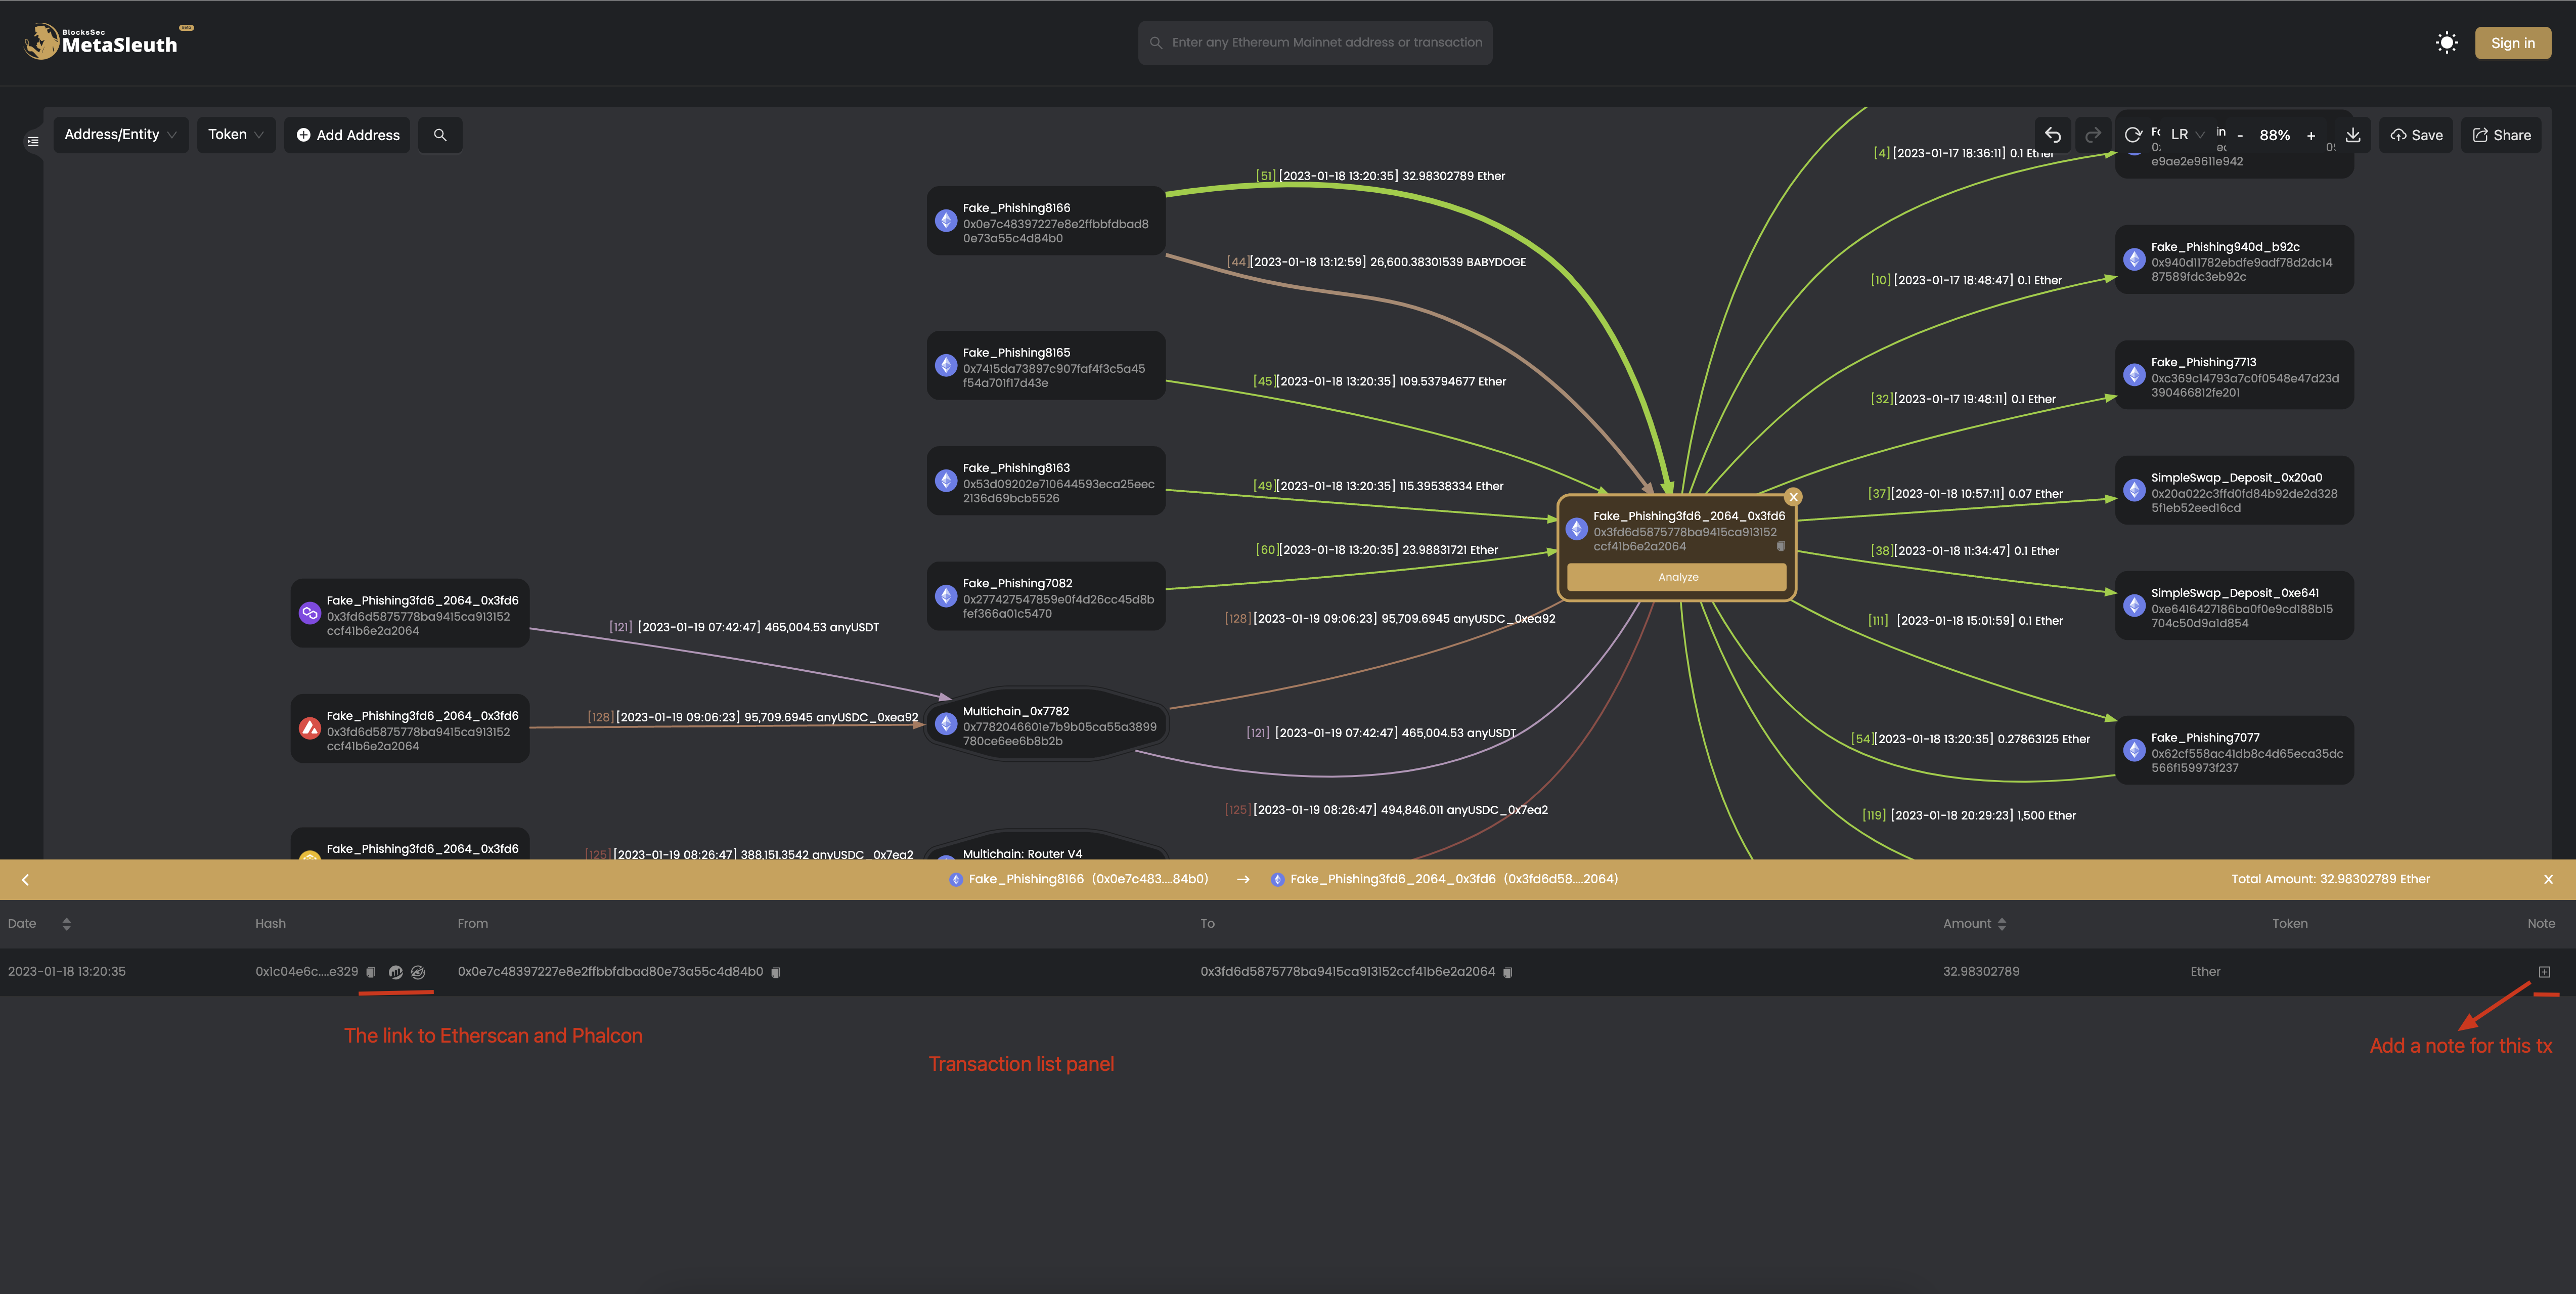Click edge label 0.07 Ether
The height and width of the screenshot is (1294, 2576).
(1965, 494)
